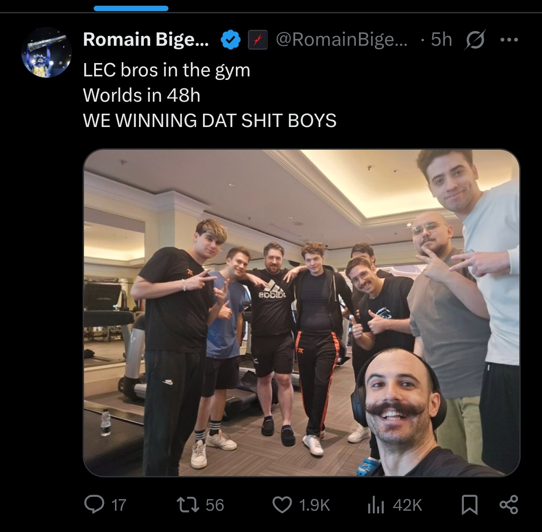The height and width of the screenshot is (532, 542).
Task: Toggle the like heart icon
Action: tap(282, 505)
